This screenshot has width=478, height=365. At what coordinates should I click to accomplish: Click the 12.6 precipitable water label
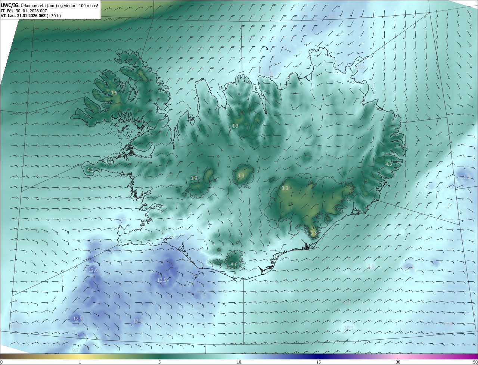93,270
